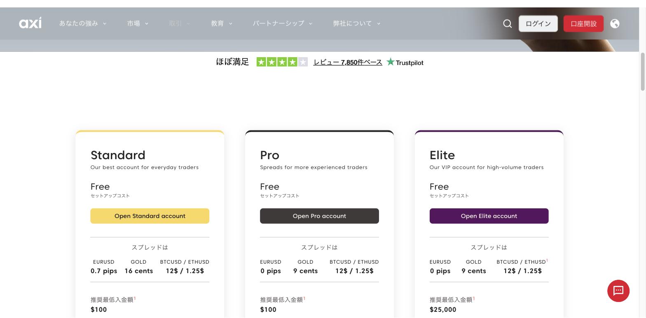Expand the 教育 menu

pos(222,23)
